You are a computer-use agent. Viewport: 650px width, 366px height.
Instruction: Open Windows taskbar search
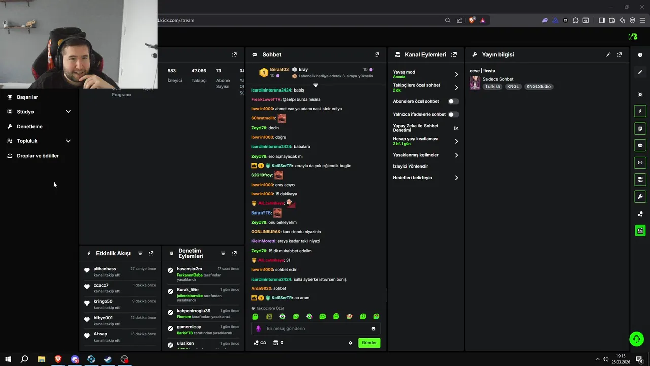pyautogui.click(x=24, y=359)
